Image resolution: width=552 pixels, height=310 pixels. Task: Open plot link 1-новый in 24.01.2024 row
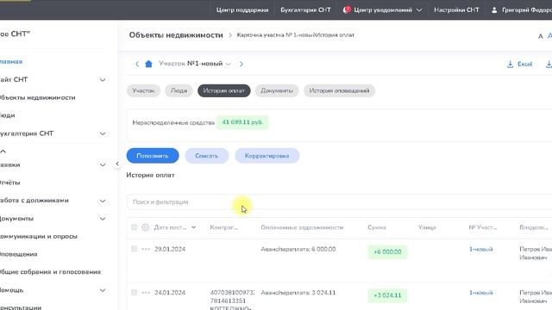click(x=481, y=293)
